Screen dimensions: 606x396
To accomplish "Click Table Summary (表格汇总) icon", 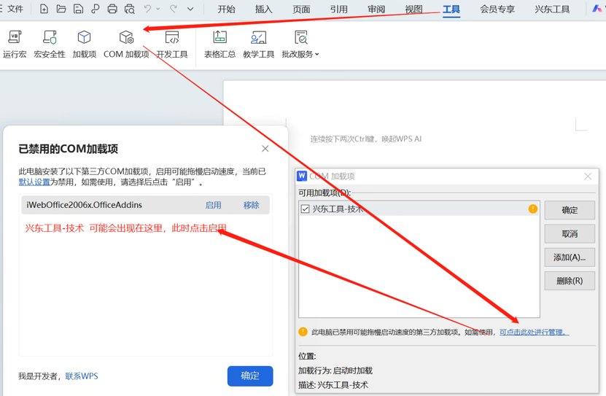I will (220, 44).
